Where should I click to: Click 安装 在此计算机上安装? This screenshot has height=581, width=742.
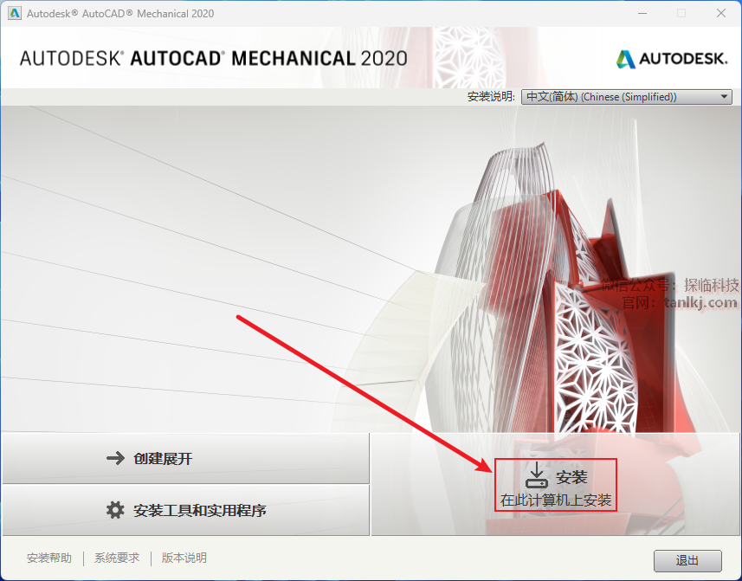pyautogui.click(x=556, y=485)
